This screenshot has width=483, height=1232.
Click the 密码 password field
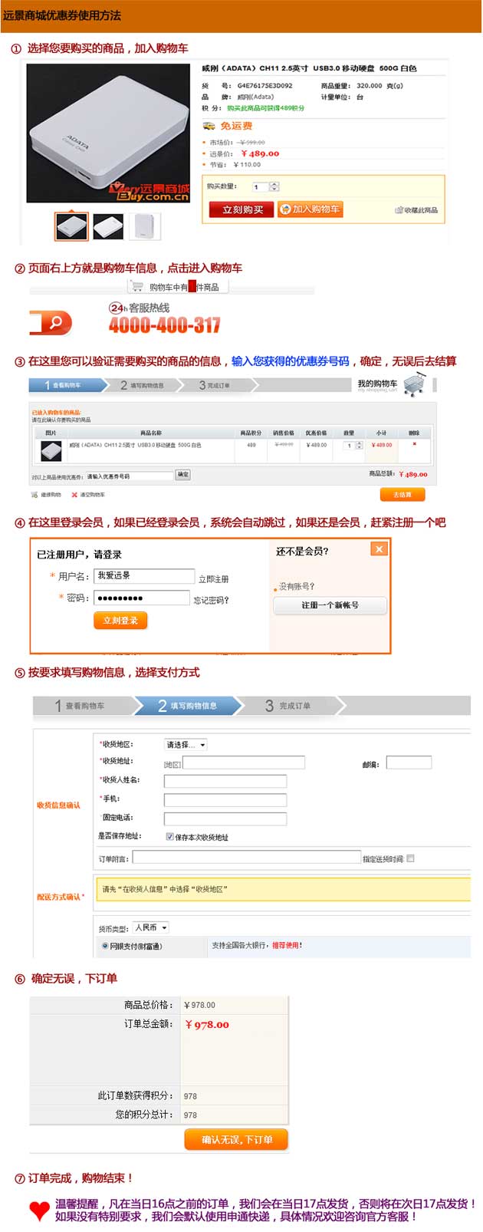pyautogui.click(x=142, y=598)
